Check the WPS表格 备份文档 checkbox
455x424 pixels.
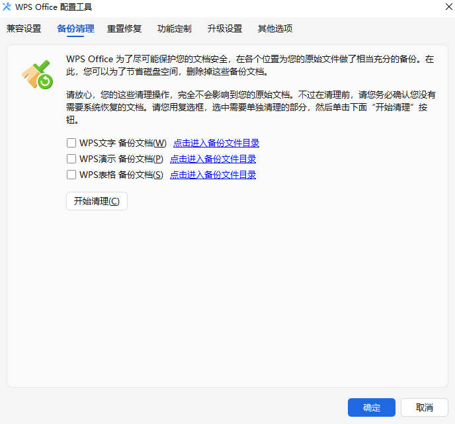71,175
